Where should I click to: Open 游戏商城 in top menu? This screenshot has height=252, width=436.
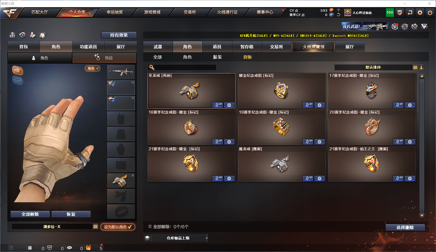[x=152, y=12]
